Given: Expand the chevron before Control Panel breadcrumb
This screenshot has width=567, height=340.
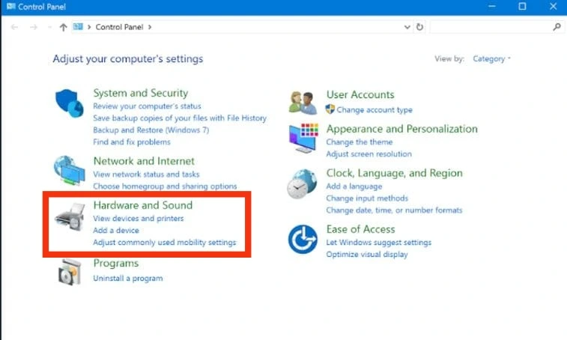Looking at the screenshot, I should click(89, 27).
